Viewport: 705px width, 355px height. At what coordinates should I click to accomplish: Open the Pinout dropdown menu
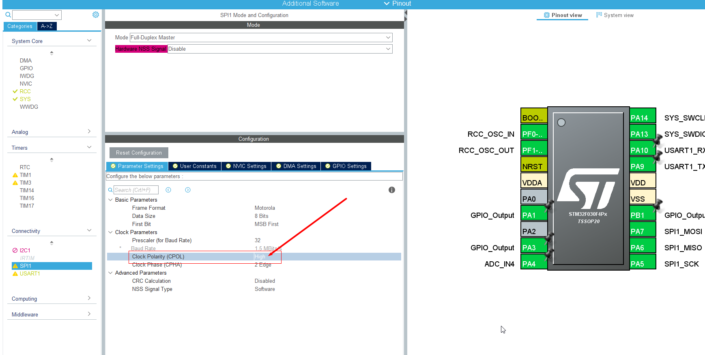pos(398,4)
